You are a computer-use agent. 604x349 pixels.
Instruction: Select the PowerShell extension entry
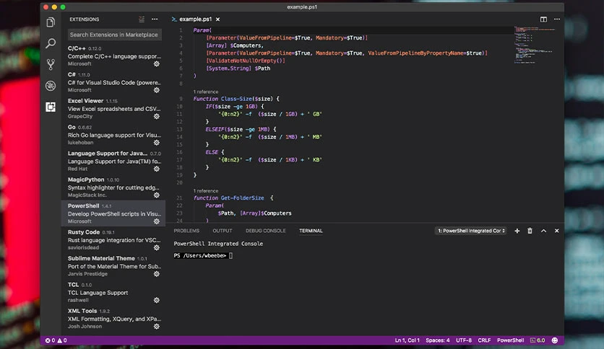coord(113,213)
